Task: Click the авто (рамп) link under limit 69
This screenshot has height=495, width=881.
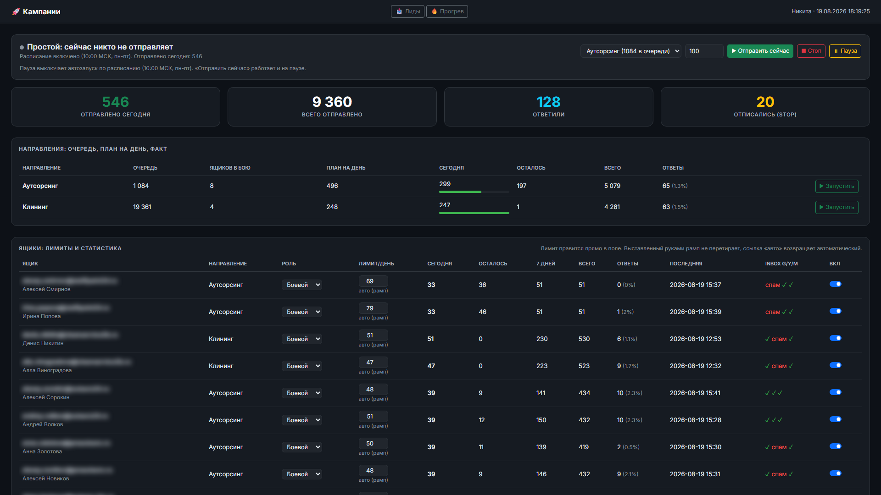Action: tap(373, 291)
